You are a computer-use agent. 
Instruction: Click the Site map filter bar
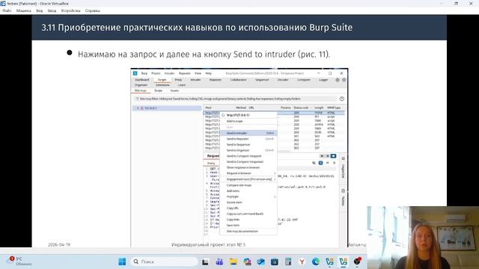[234, 99]
